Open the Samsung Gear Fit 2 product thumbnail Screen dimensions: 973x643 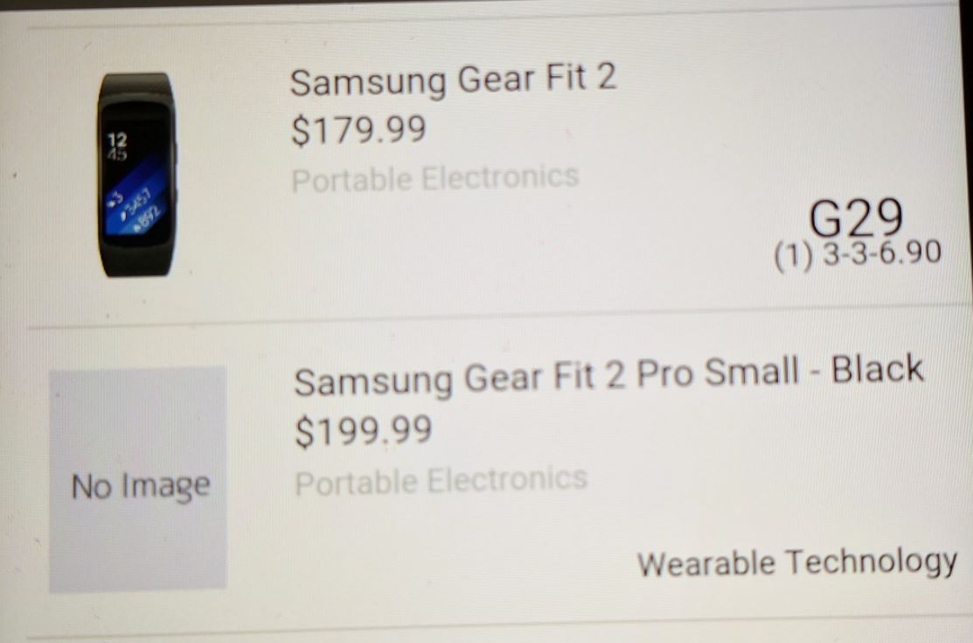point(137,175)
